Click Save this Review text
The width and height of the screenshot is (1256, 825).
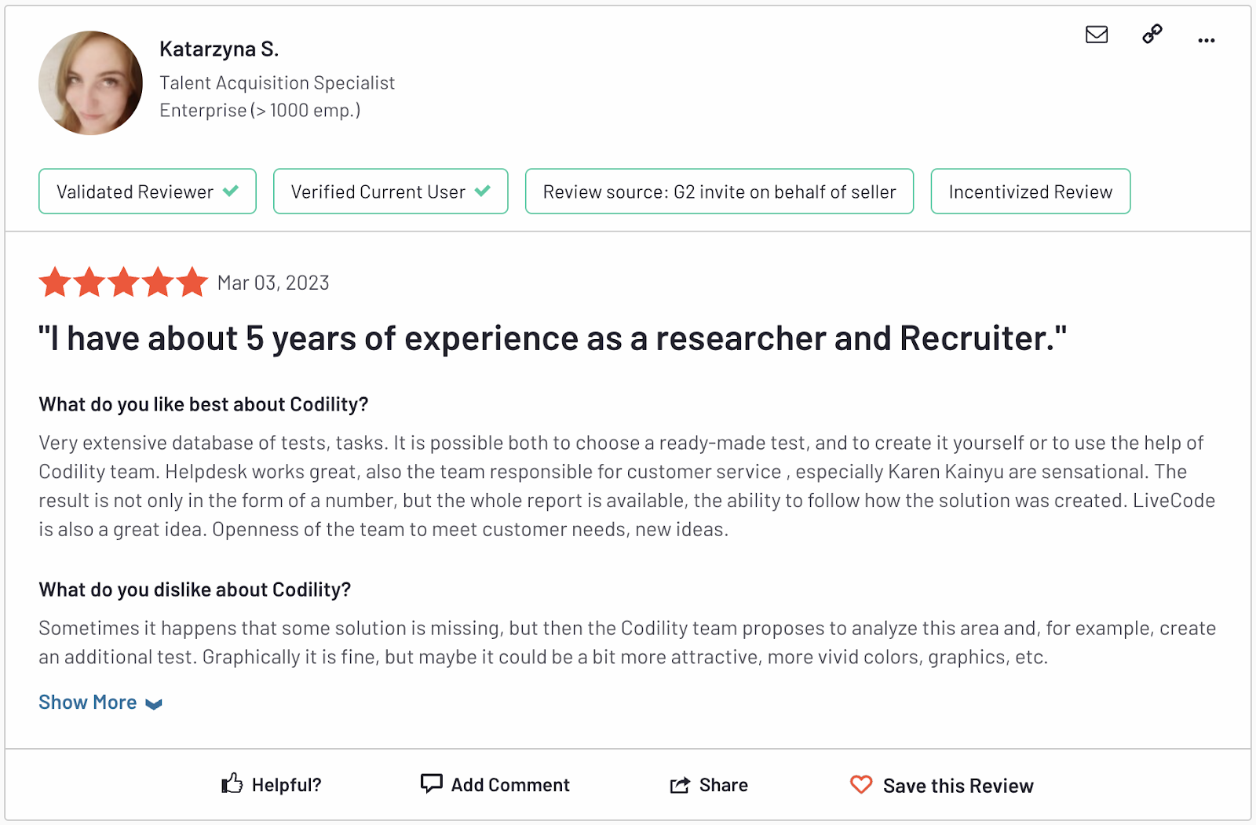[958, 786]
